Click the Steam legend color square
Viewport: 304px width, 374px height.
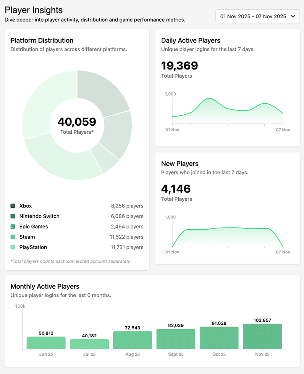coord(13,237)
